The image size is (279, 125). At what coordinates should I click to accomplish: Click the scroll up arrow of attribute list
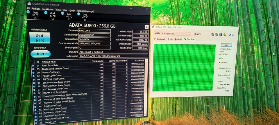click(x=146, y=60)
